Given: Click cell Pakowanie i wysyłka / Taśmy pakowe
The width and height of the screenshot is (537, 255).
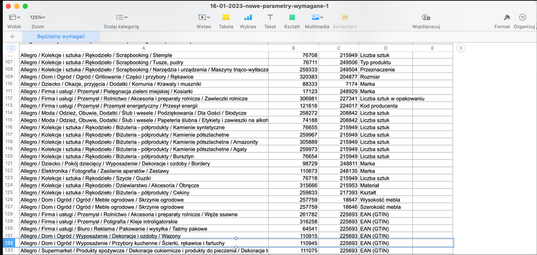Looking at the screenshot, I should tap(144, 229).
